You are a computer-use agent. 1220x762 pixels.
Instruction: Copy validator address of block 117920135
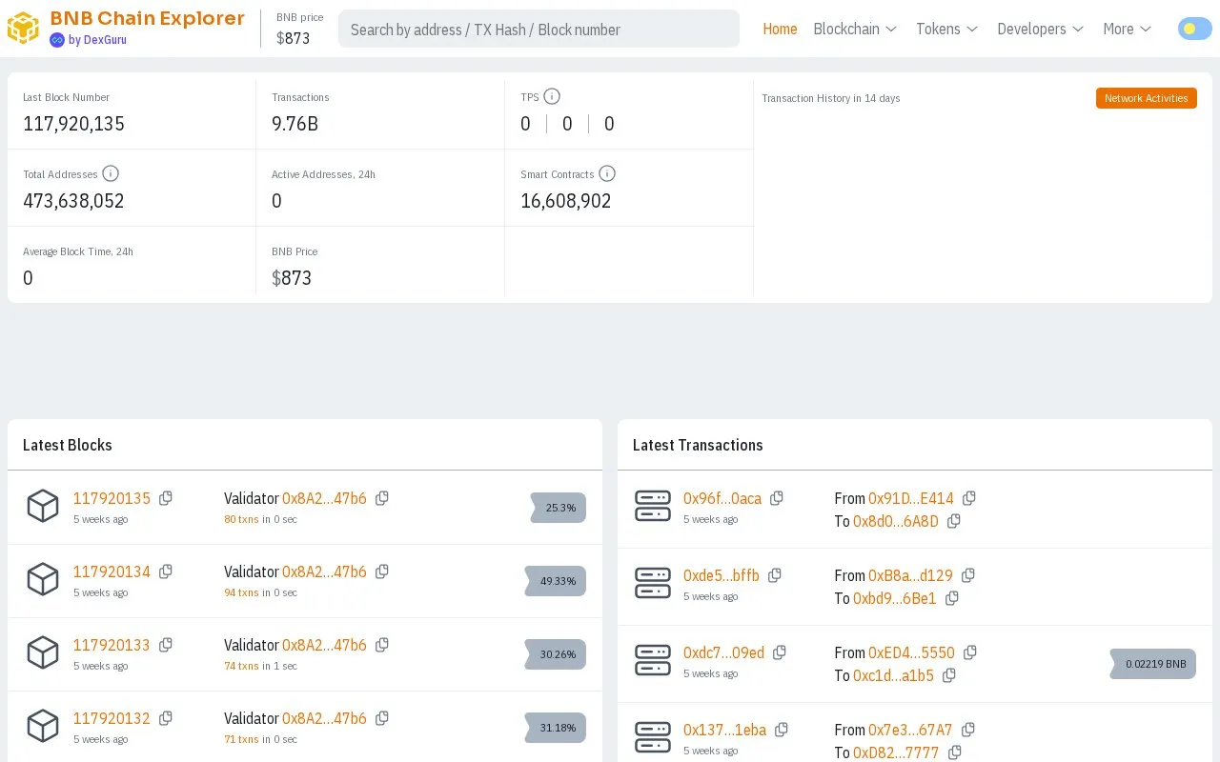[x=382, y=498]
